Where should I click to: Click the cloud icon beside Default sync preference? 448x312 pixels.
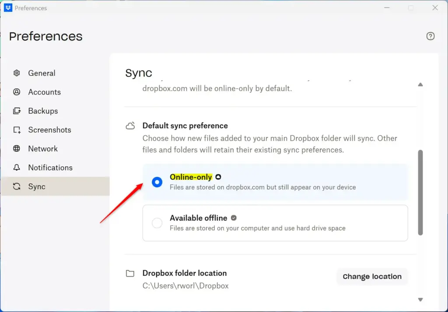130,126
